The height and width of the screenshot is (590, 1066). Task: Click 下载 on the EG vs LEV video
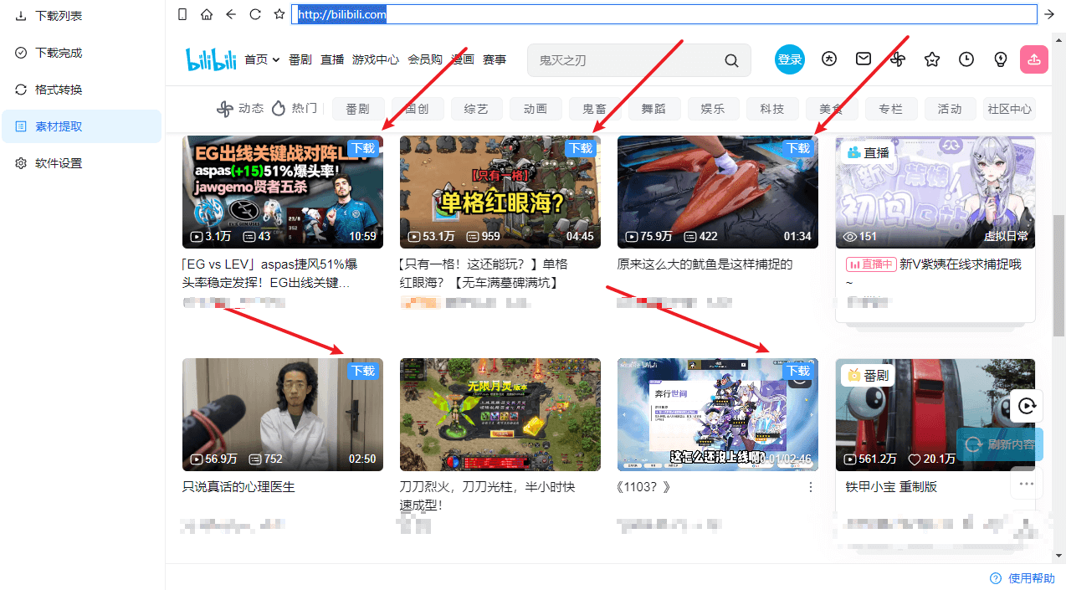pos(363,148)
